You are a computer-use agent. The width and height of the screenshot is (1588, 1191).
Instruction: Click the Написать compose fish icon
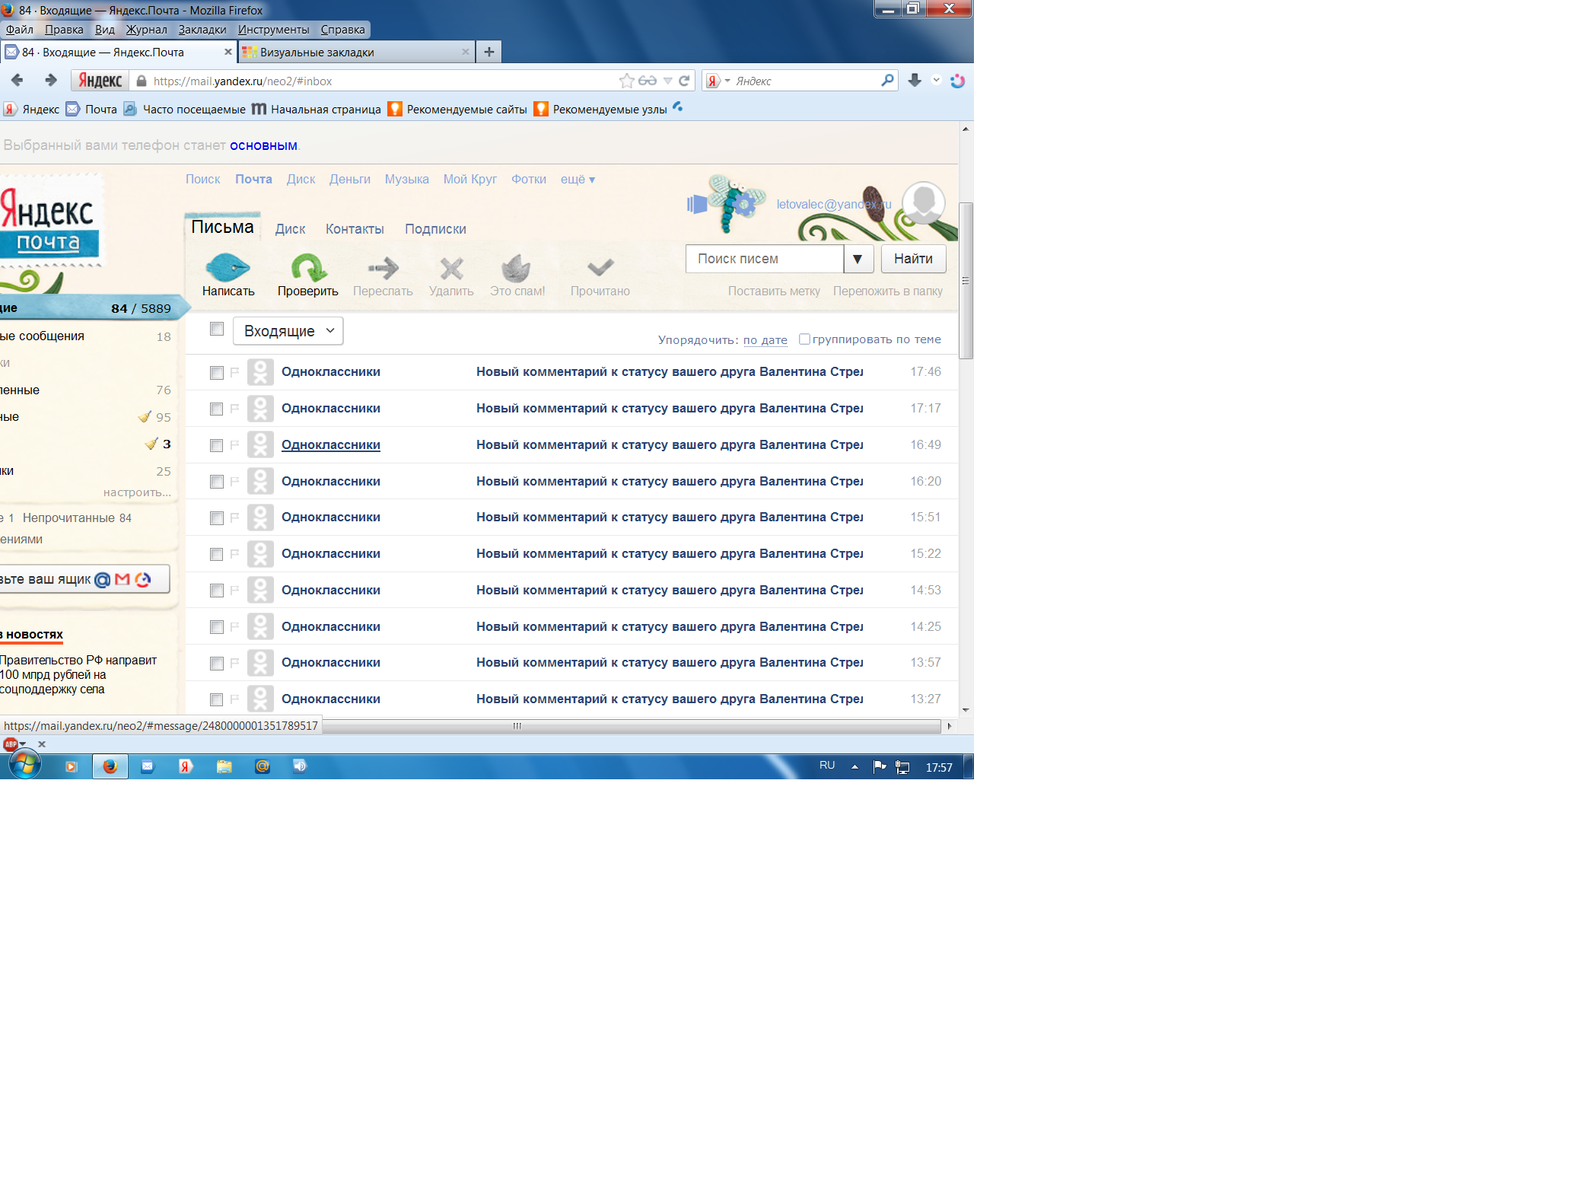[x=228, y=269]
